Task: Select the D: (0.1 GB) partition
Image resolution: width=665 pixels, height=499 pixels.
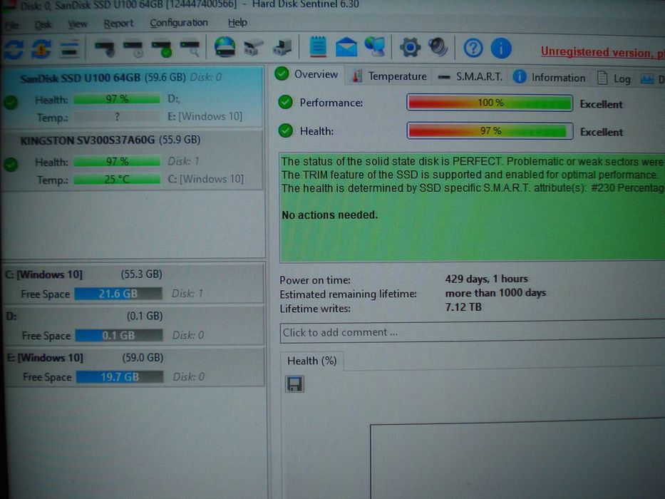Action: 133,326
